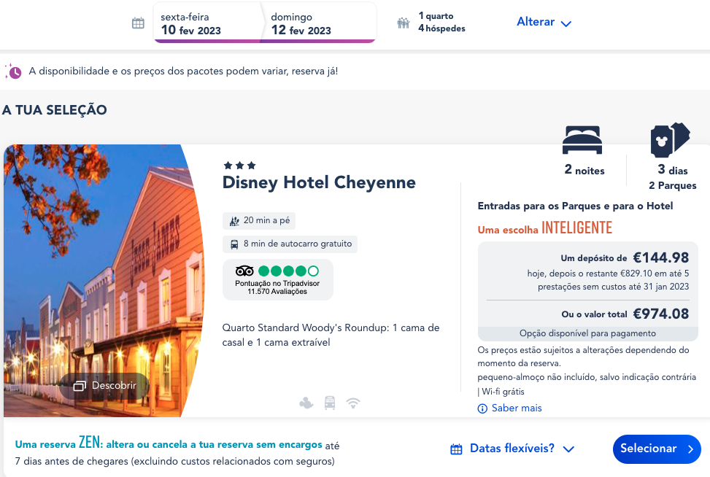This screenshot has width=710, height=477.
Task: Click the guests family icon
Action: (403, 23)
